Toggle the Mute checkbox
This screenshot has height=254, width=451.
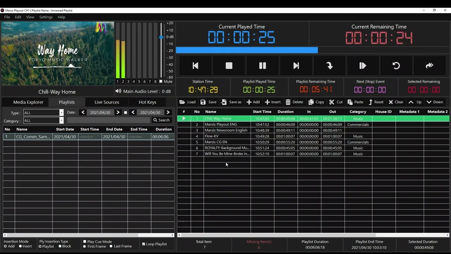coord(161,81)
